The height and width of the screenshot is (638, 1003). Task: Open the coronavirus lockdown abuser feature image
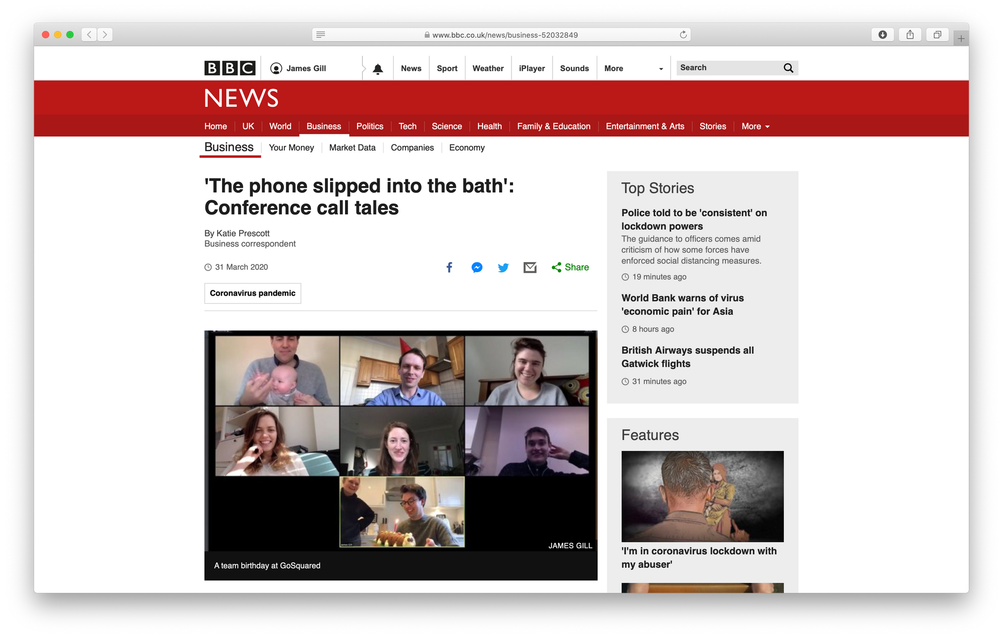coord(702,496)
